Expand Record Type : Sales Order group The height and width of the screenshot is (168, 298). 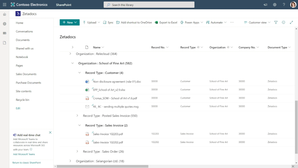click(x=77, y=152)
